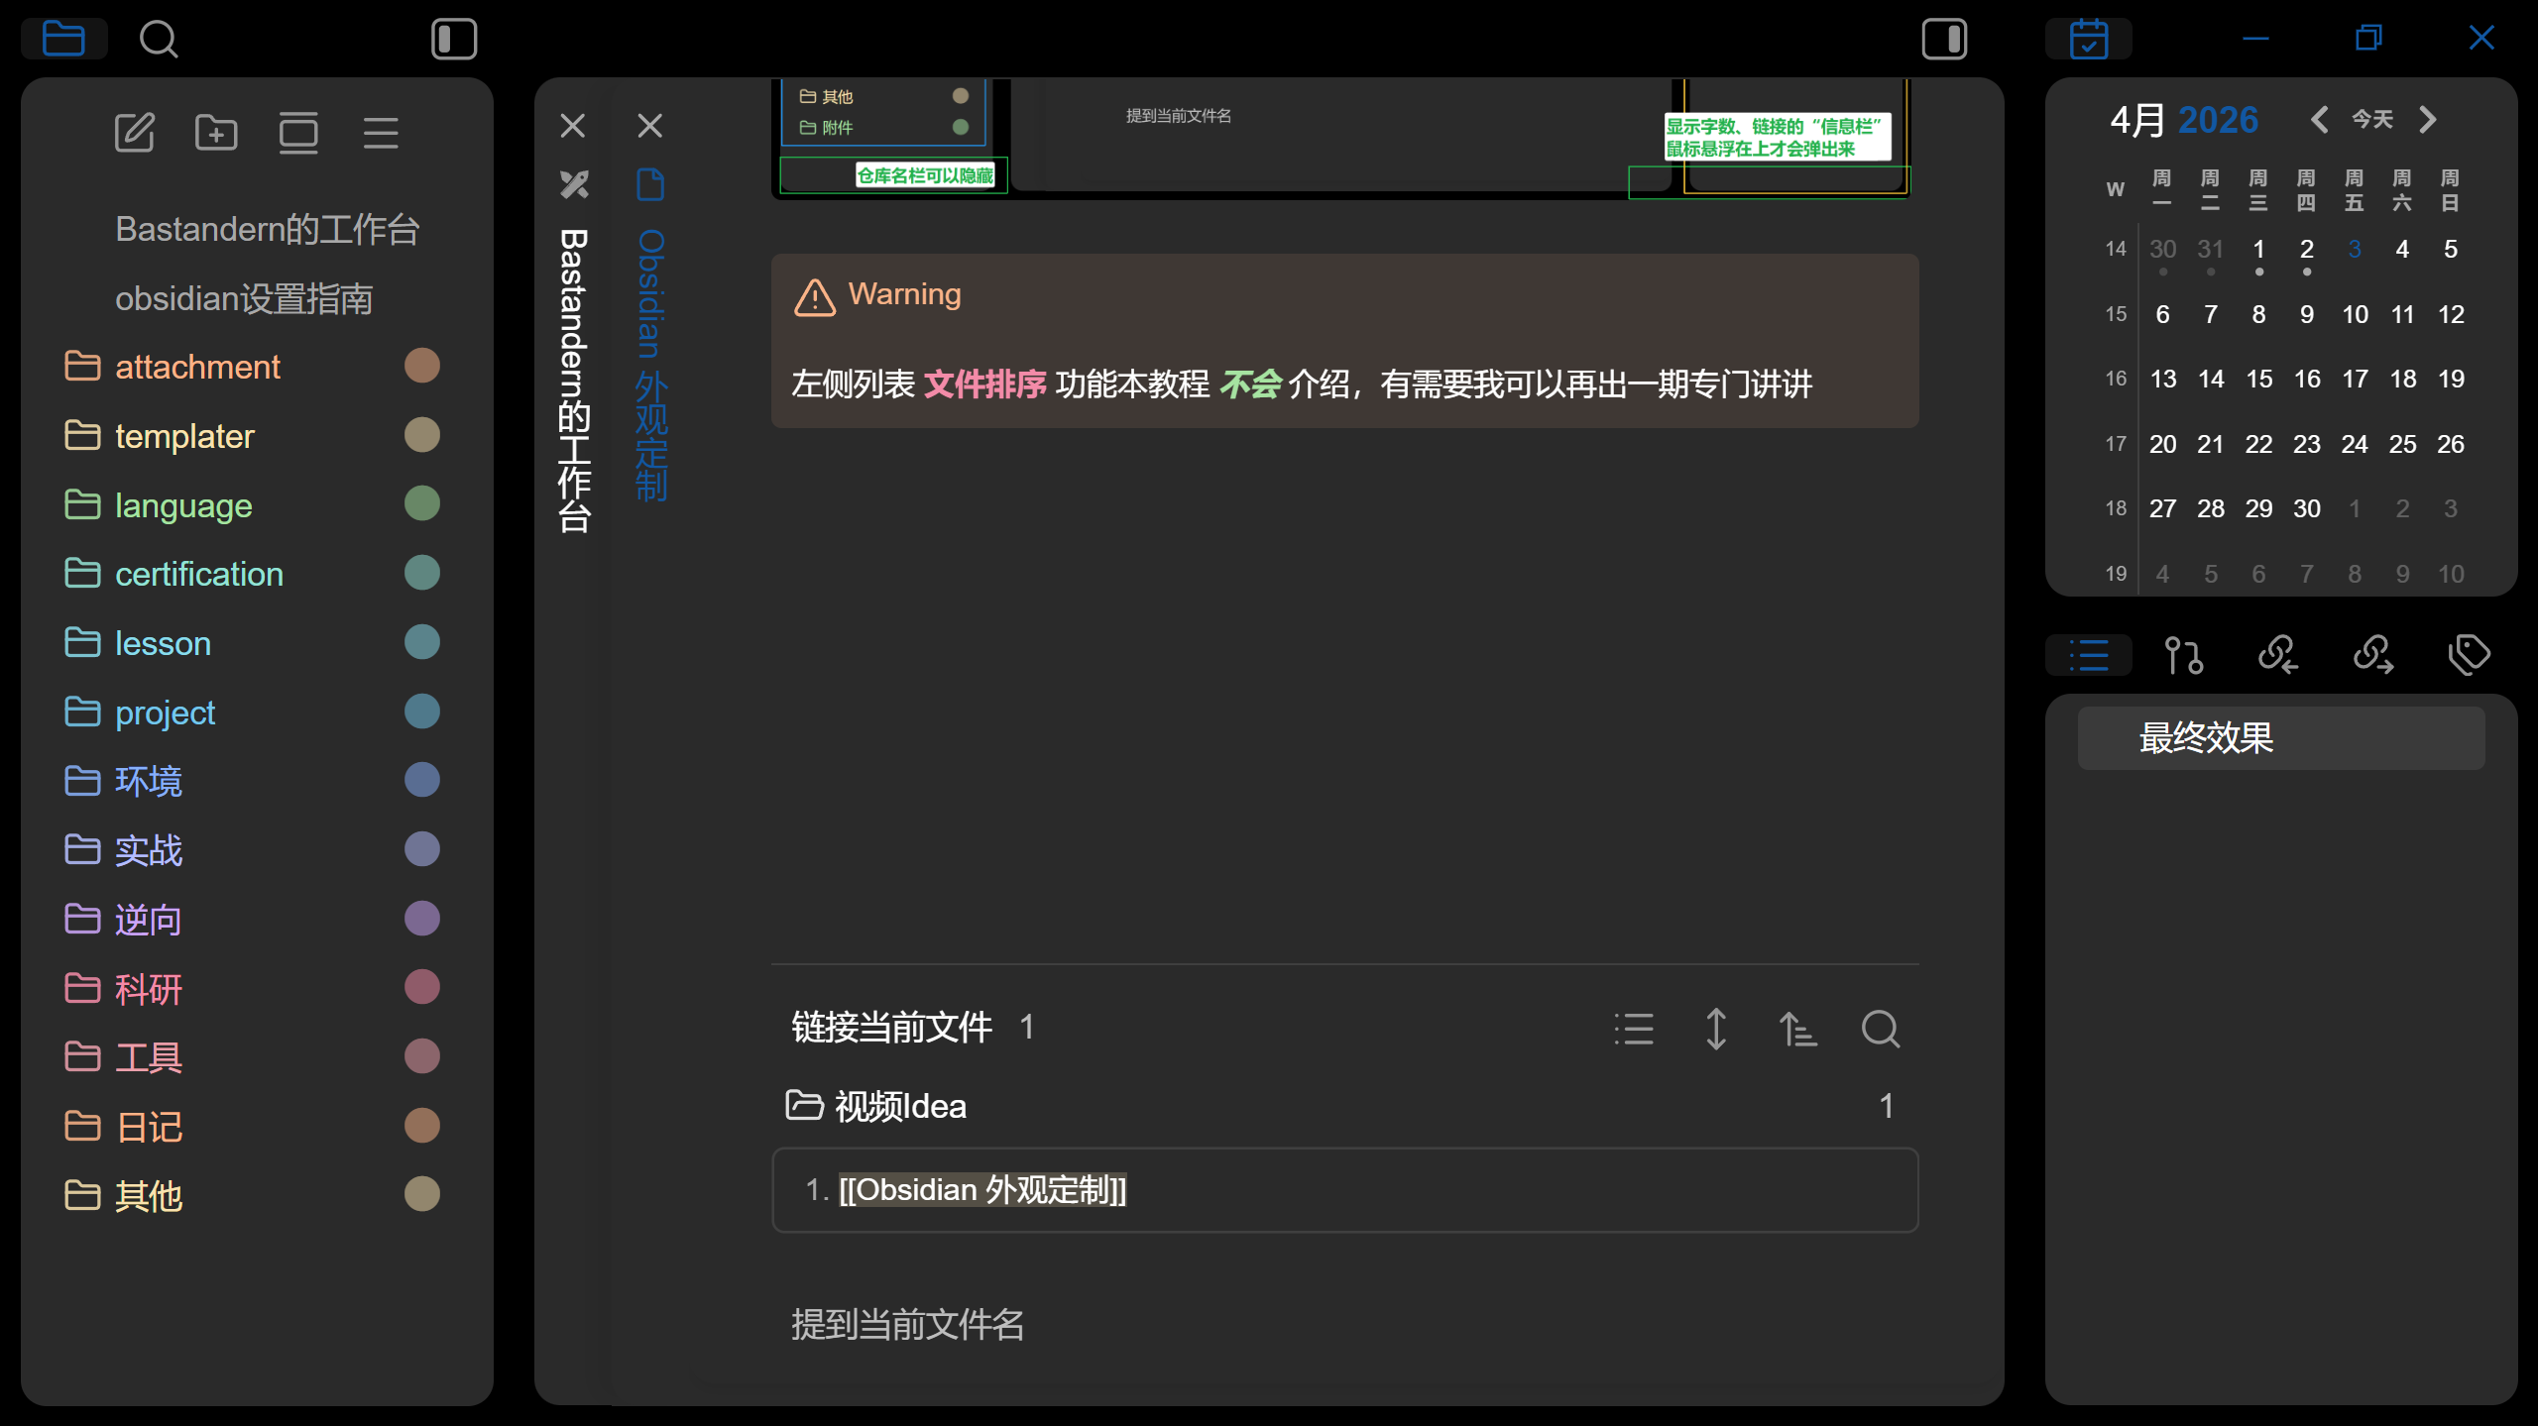
Task: Switch to the tags panel icon
Action: (2468, 655)
